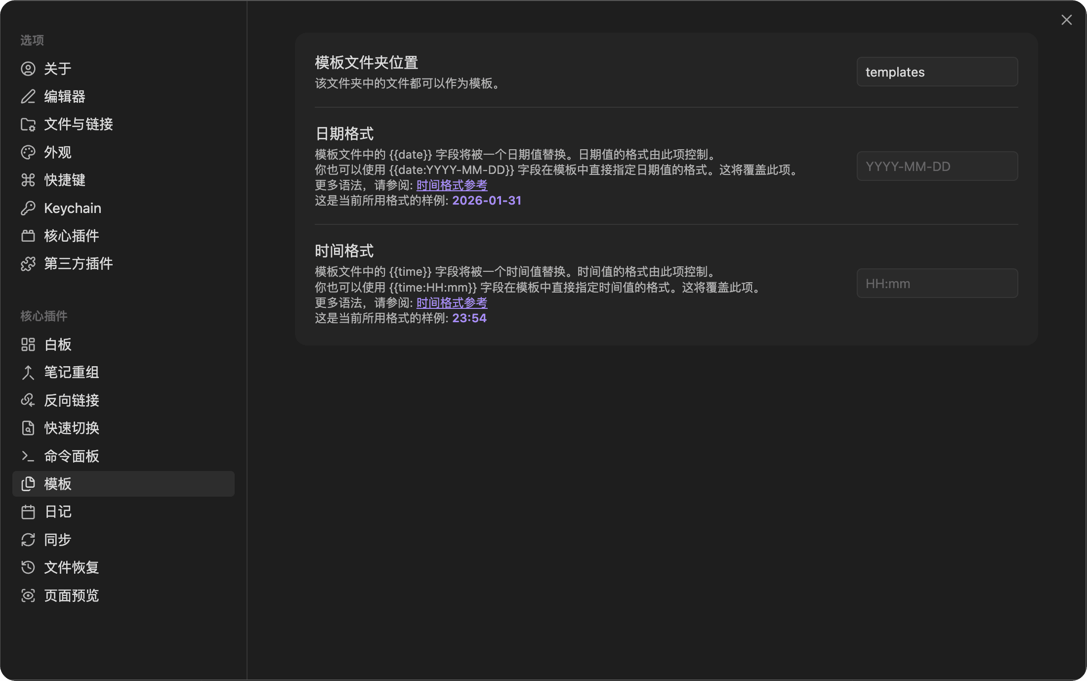Open 时间格式参考 link under 时间格式

(x=451, y=302)
